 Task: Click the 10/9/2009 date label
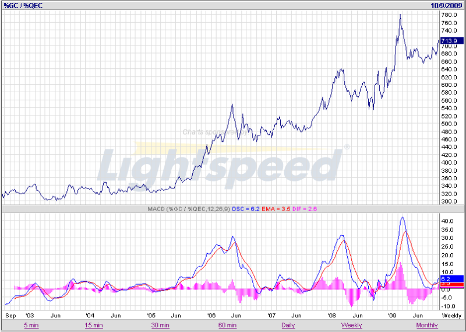(446, 6)
